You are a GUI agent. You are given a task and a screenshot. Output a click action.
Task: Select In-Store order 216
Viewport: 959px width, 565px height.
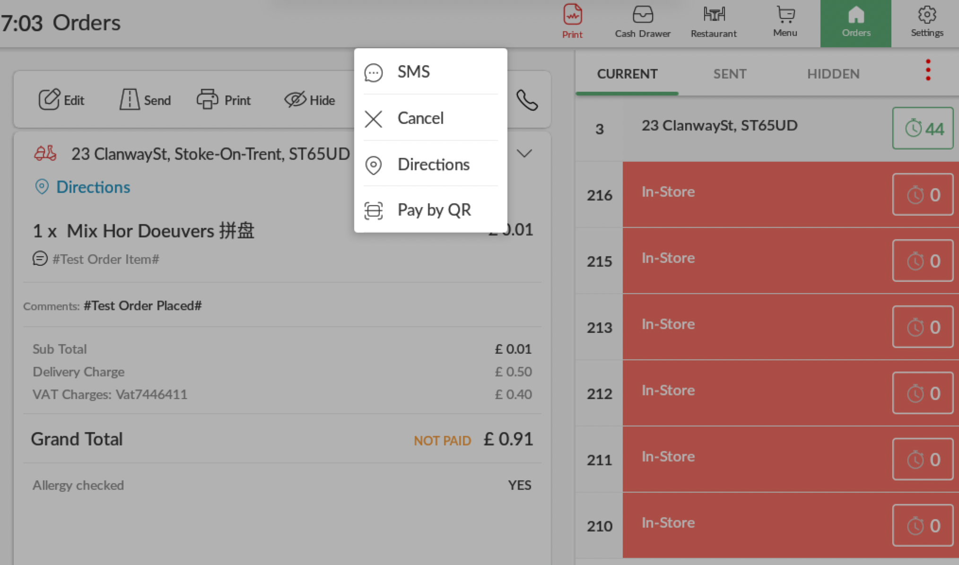coord(757,194)
